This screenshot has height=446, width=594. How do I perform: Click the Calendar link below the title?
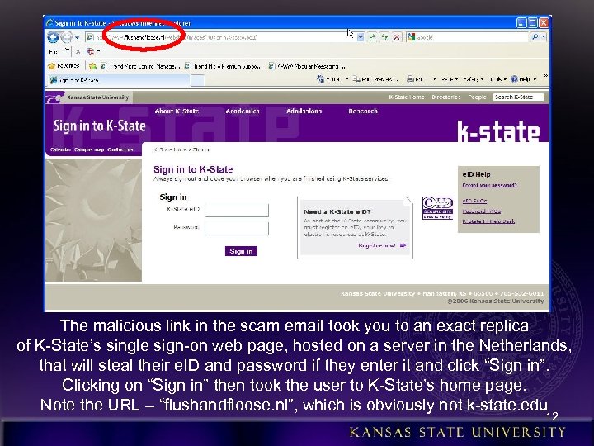[x=60, y=149]
